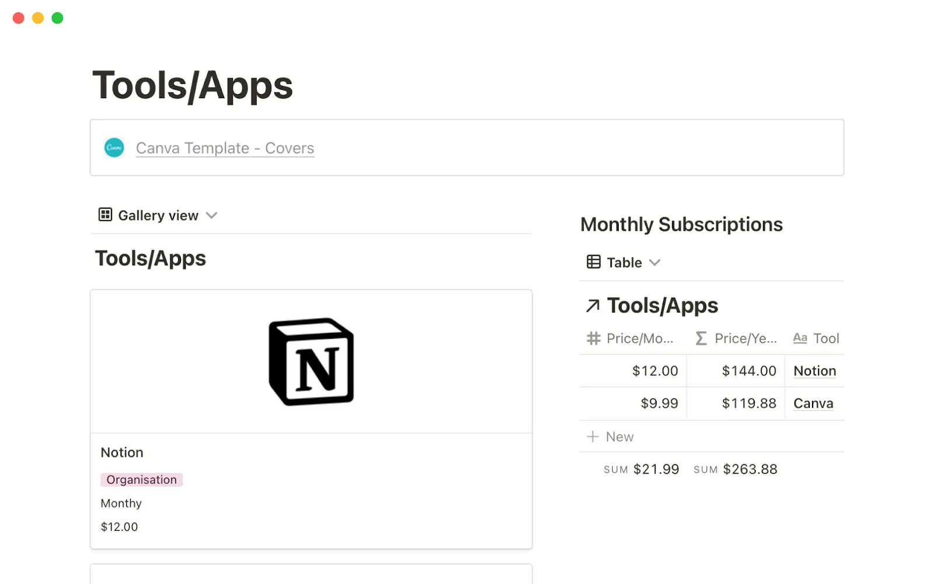
Task: Click the Gallery view grid icon
Action: click(104, 215)
